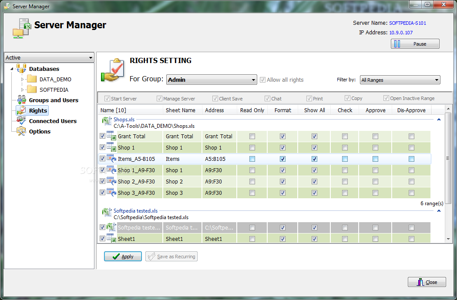Uncheck Show All for Items_A5-B105

point(314,159)
